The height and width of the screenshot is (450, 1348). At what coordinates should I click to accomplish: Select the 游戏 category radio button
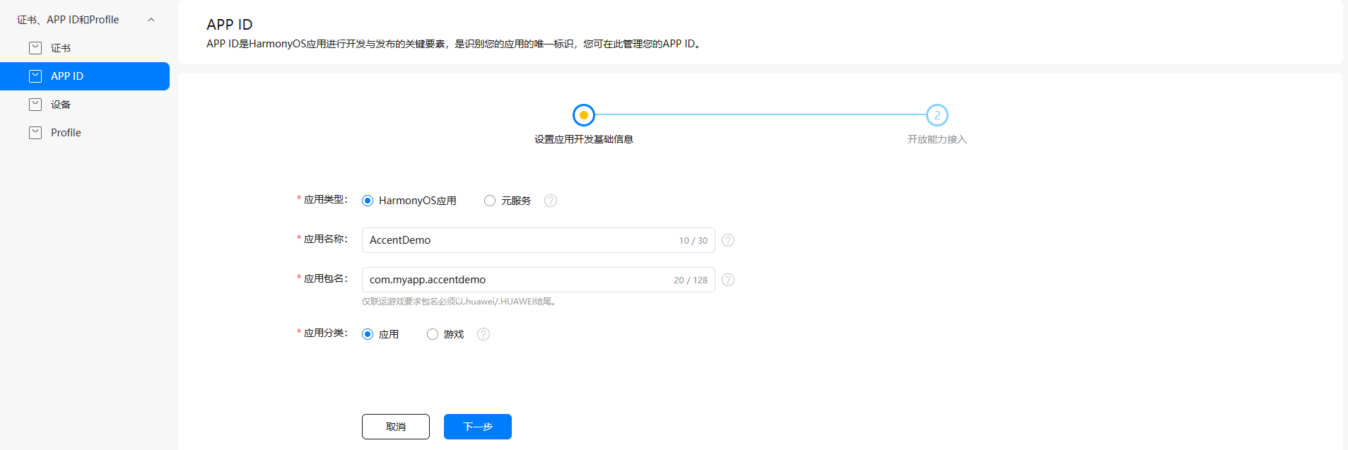tap(433, 334)
